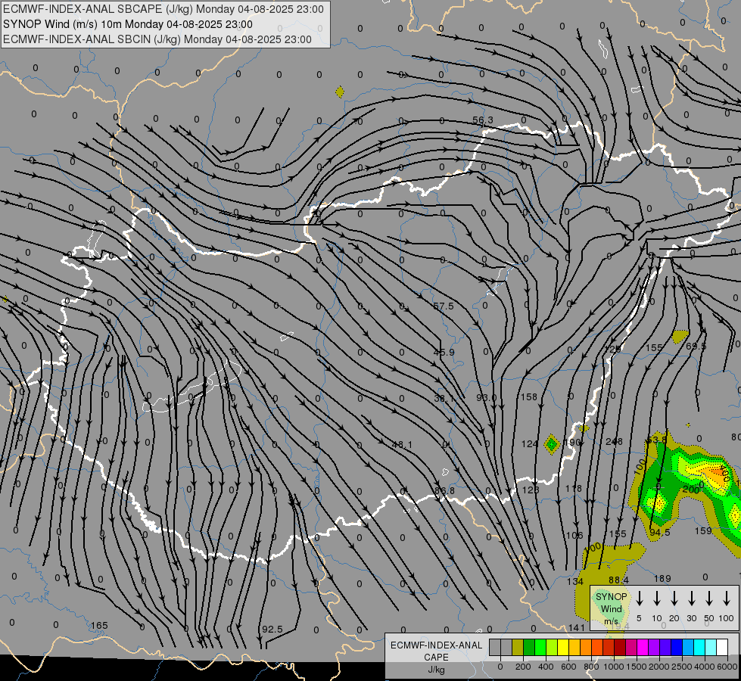The width and height of the screenshot is (741, 681).
Task: Click the SYNOP Wind 10m title line
Action: (x=128, y=24)
